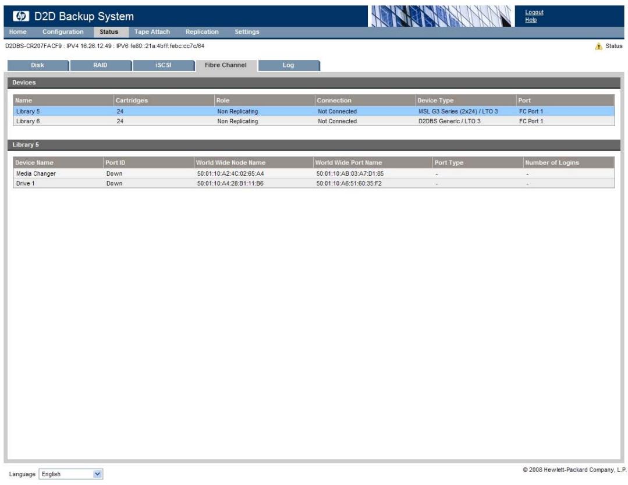The width and height of the screenshot is (628, 485).
Task: Click FC Port 1 in Library 6 row
Action: pos(531,121)
